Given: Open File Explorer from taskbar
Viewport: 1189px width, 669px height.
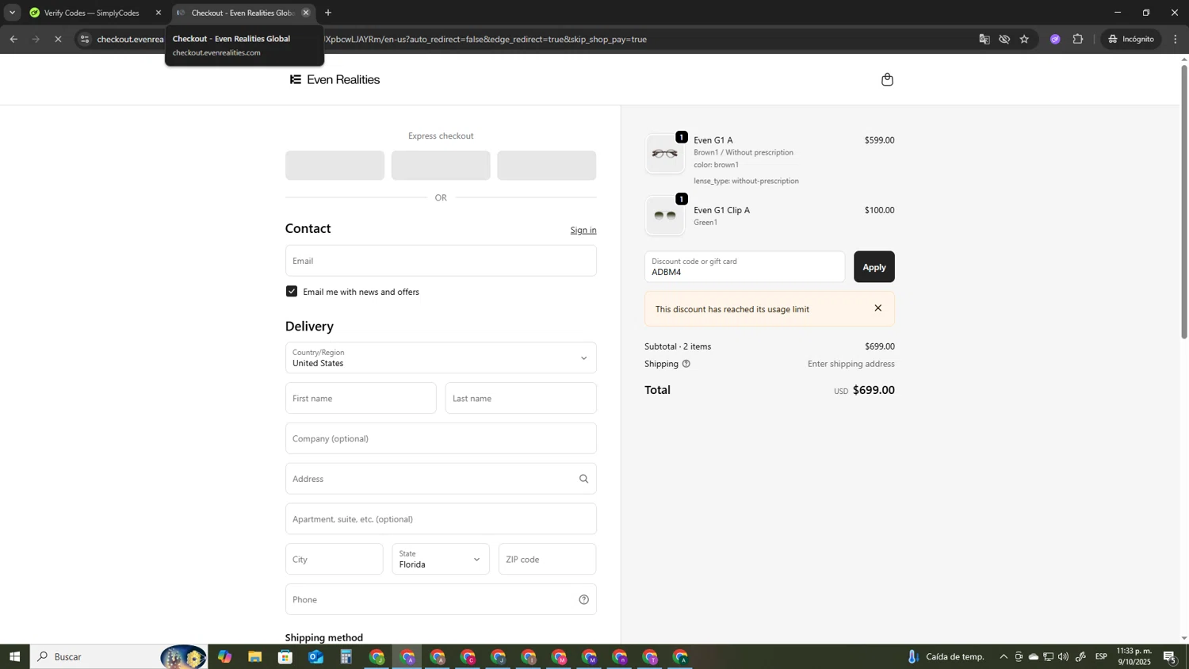Looking at the screenshot, I should (x=255, y=656).
